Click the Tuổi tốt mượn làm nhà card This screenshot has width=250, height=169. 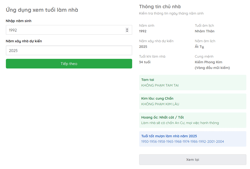(x=192, y=139)
